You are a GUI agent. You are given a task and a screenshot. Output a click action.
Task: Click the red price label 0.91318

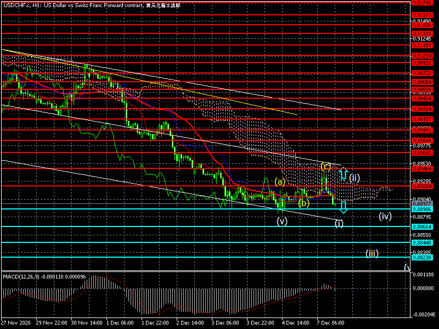[422, 34]
